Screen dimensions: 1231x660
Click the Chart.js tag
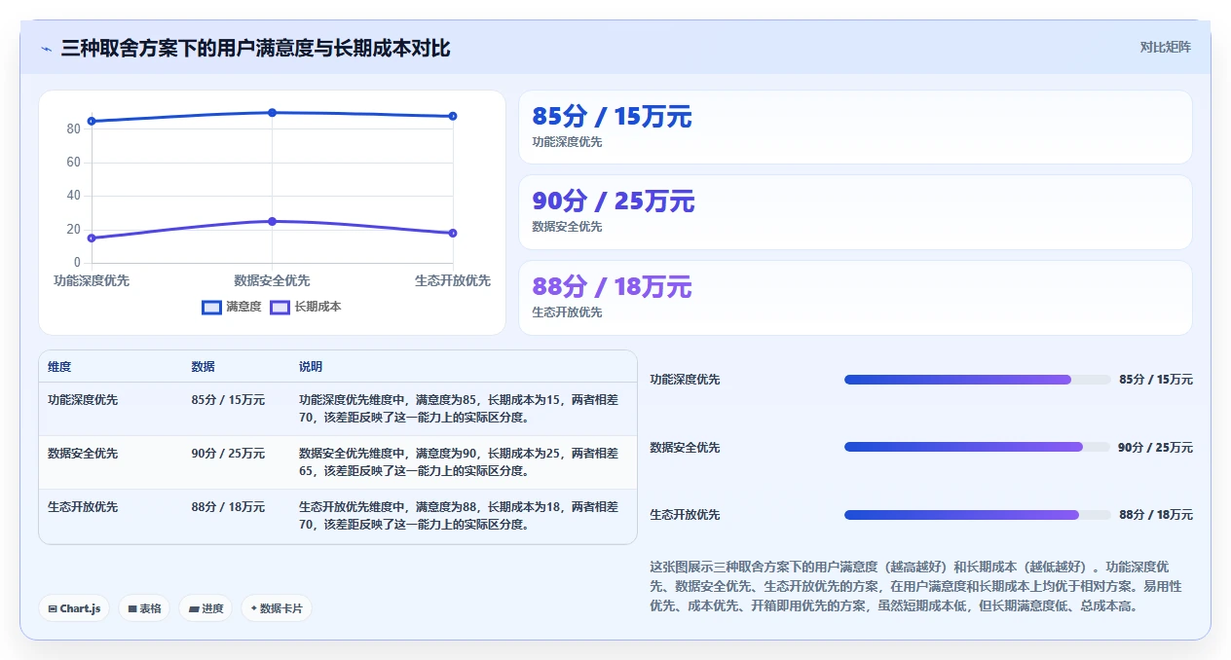(74, 608)
